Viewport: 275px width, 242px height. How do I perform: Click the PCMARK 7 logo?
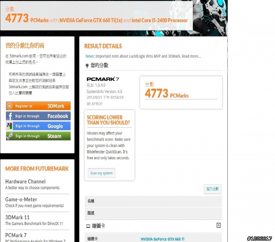103,79
